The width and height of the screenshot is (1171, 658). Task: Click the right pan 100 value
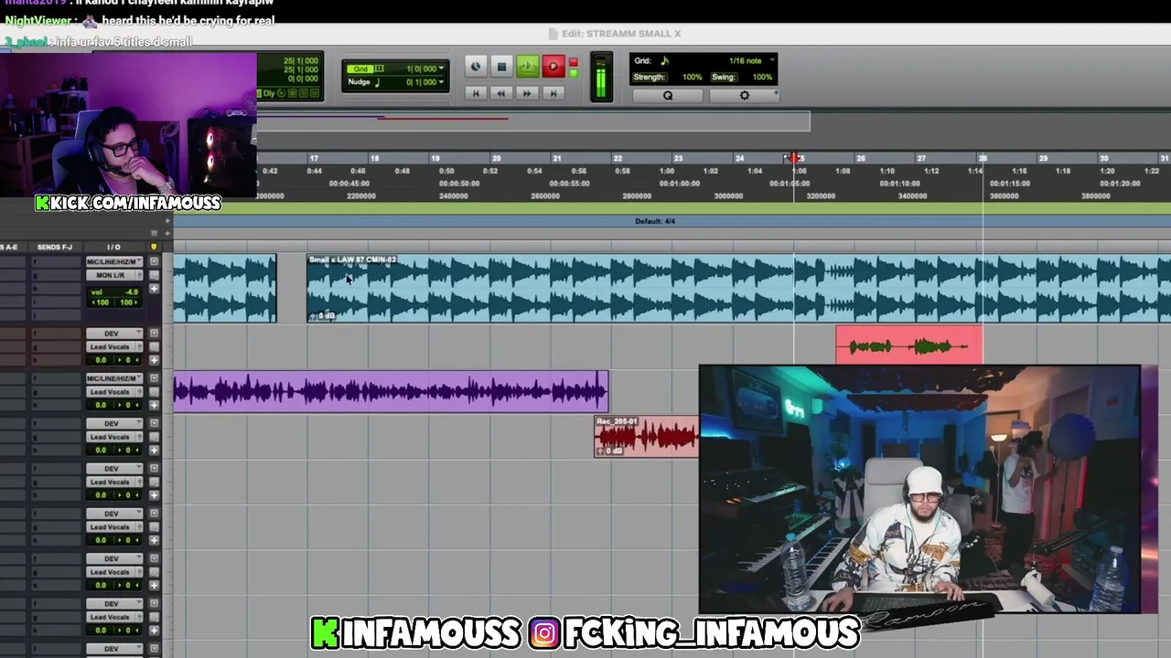[x=127, y=302]
